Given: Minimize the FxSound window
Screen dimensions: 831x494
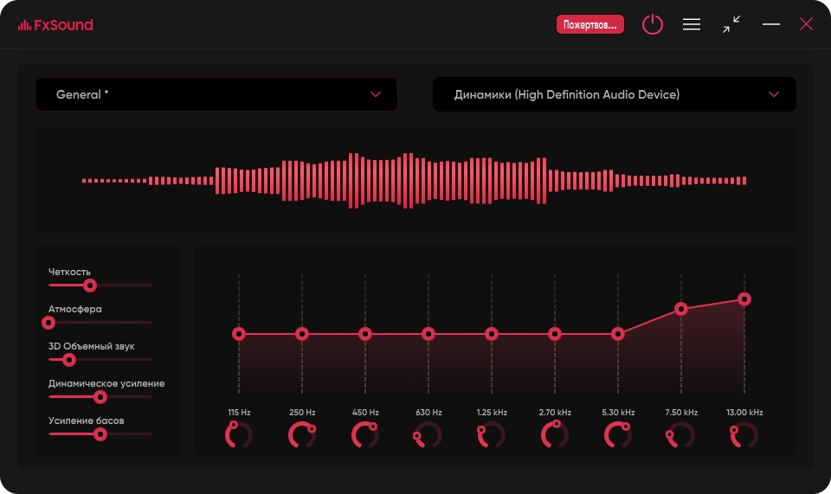Looking at the screenshot, I should point(771,25).
